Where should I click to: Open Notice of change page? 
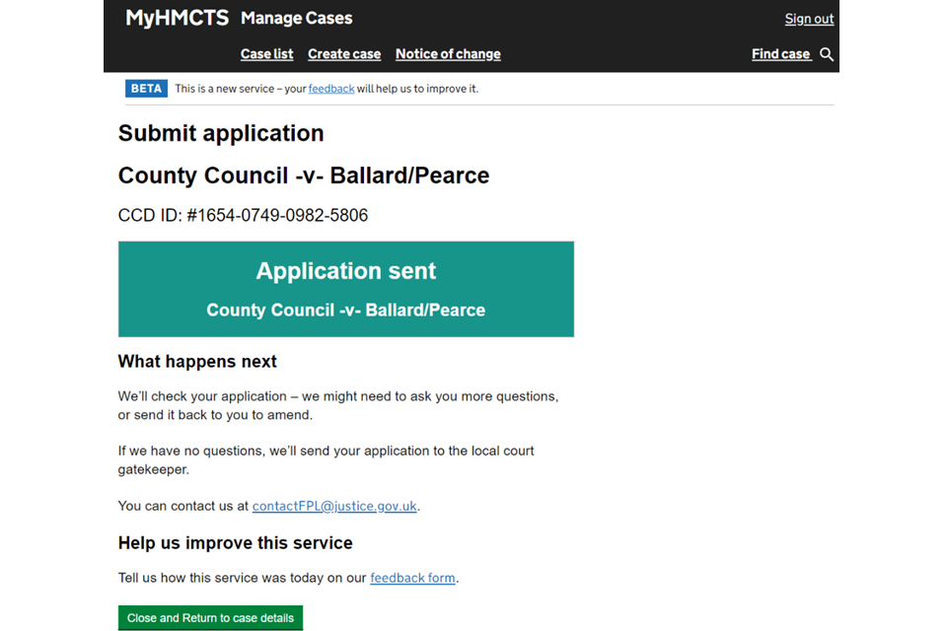click(448, 54)
